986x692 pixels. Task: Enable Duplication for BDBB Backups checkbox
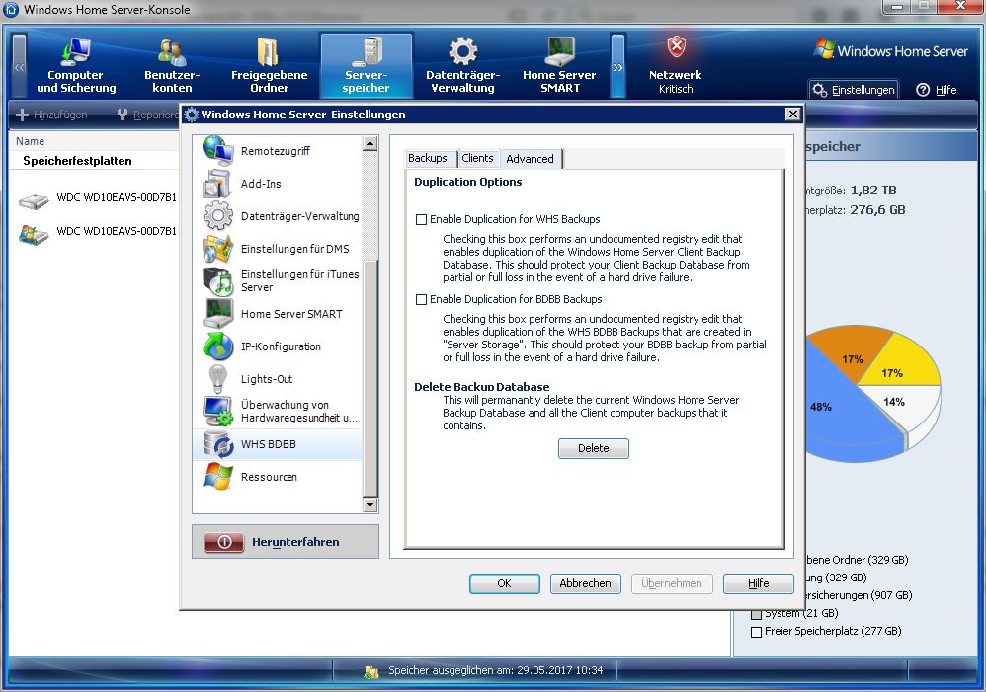point(421,300)
